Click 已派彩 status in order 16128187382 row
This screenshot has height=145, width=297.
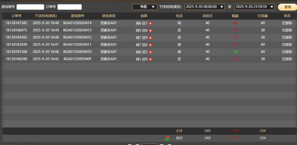287,23
